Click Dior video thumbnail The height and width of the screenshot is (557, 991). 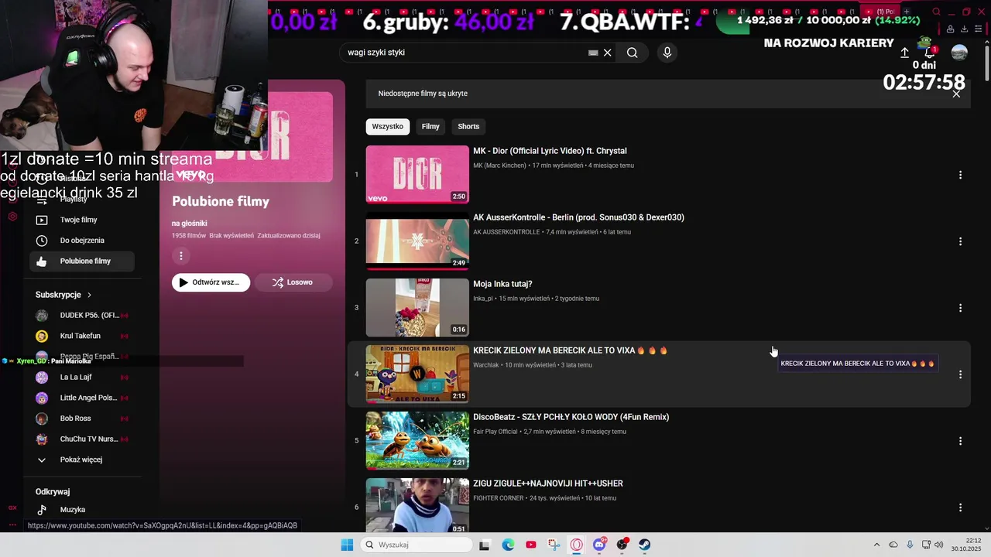(x=417, y=174)
